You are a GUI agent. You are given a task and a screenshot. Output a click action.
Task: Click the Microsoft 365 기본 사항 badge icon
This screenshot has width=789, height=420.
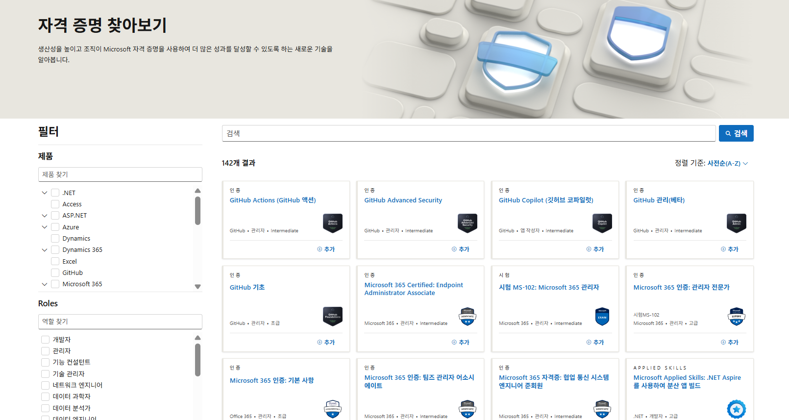point(333,409)
